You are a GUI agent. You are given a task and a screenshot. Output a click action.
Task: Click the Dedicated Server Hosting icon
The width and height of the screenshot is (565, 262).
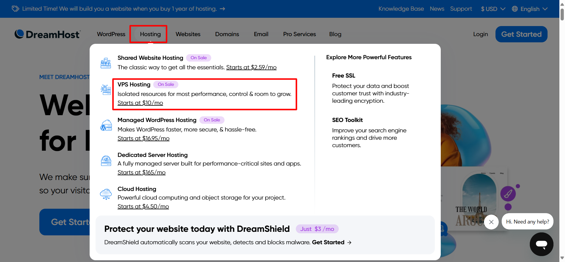click(x=106, y=160)
